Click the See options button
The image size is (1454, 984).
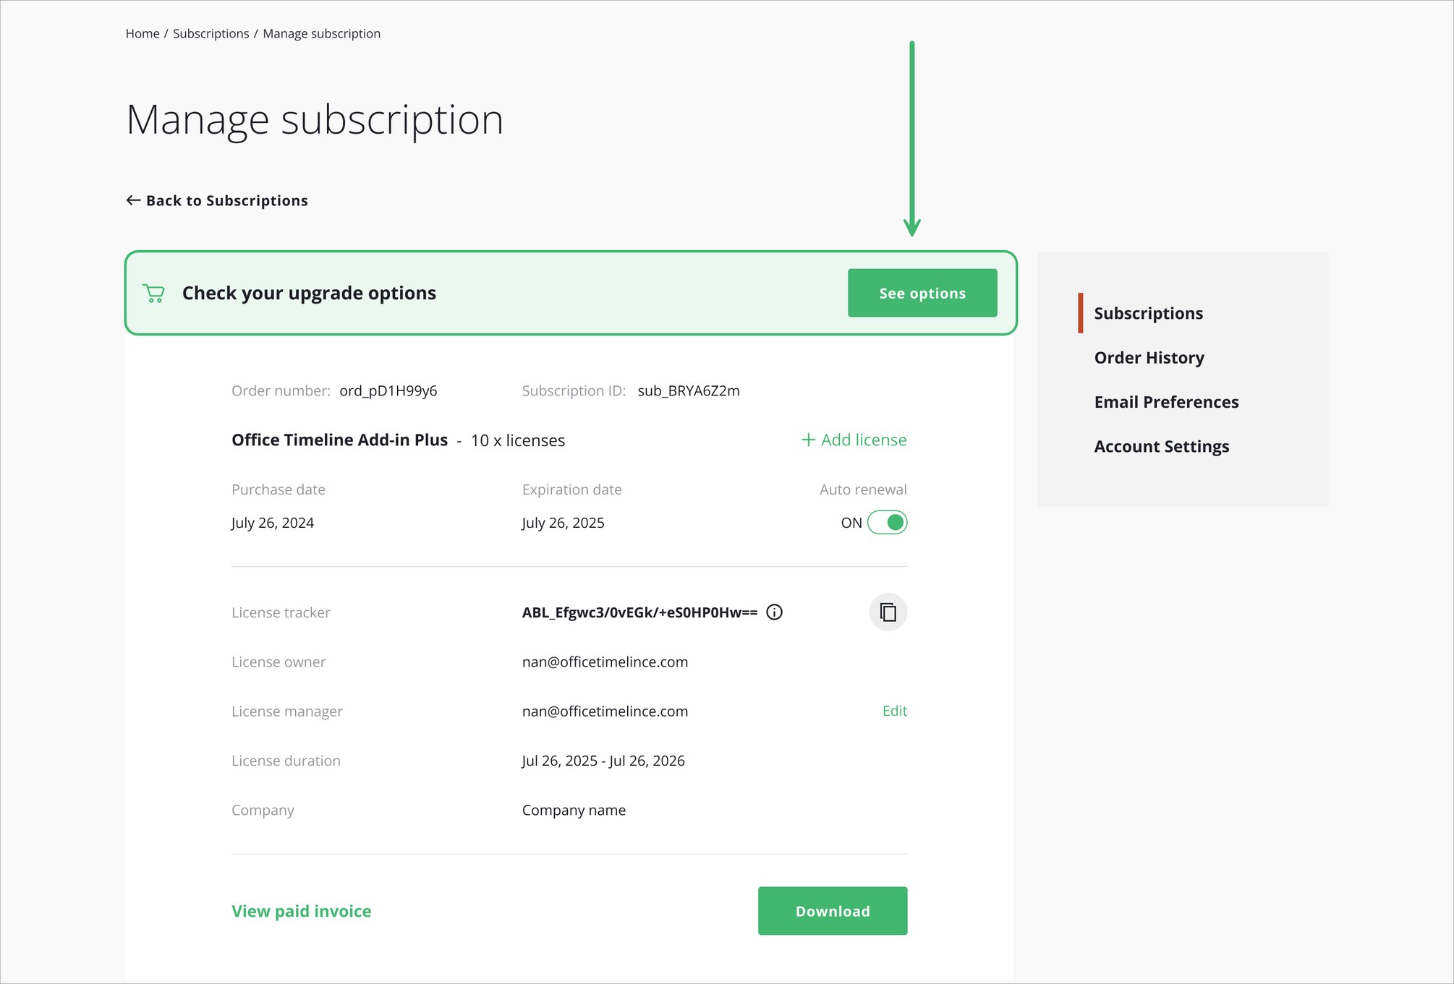click(x=922, y=293)
